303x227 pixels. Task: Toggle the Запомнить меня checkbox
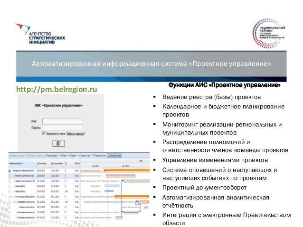[x=44, y=133]
